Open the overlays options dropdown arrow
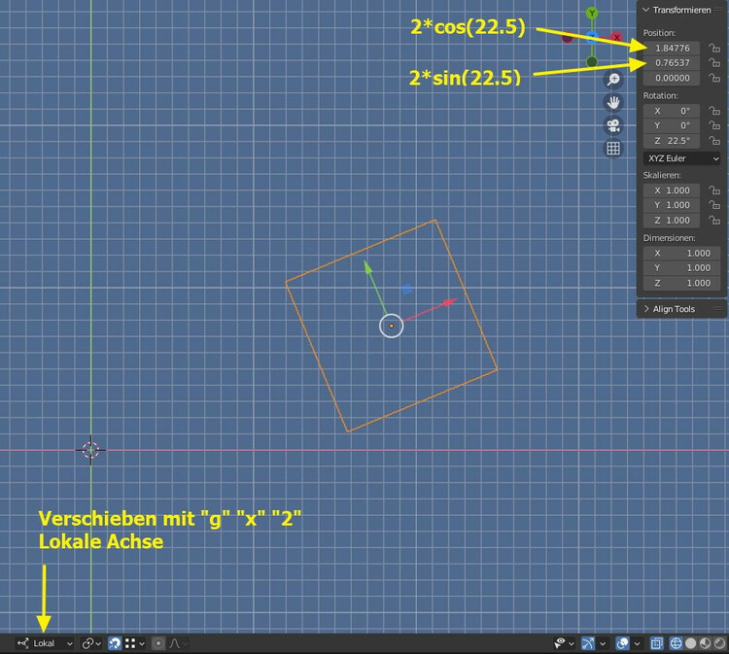 pyautogui.click(x=637, y=643)
